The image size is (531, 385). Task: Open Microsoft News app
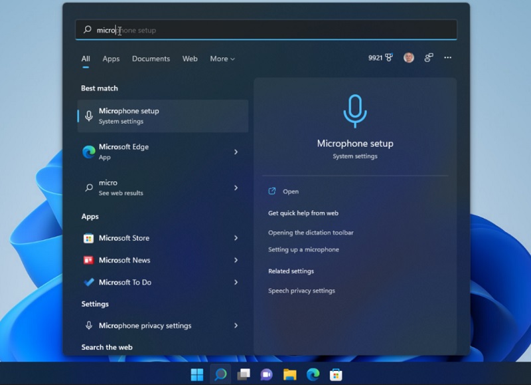point(125,260)
